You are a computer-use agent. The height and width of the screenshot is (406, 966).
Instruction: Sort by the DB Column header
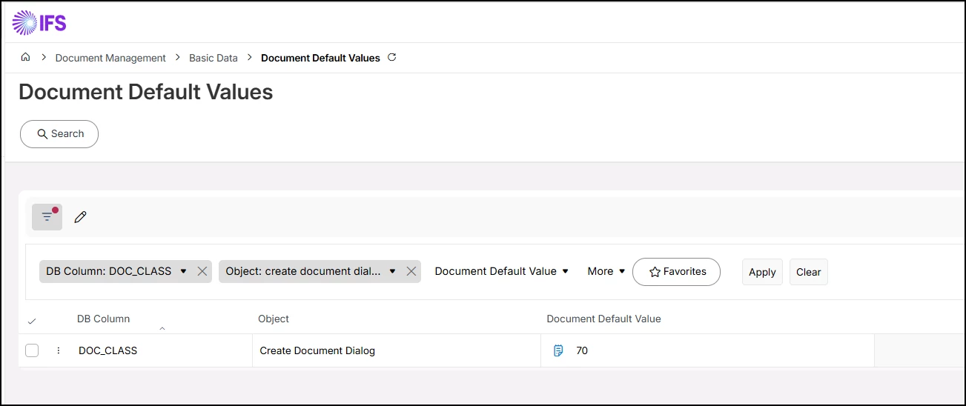[x=104, y=319]
